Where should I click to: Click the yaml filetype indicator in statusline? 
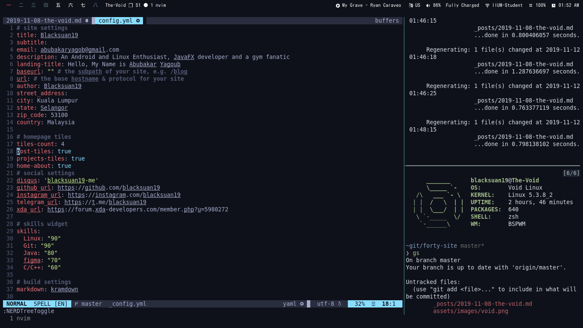pos(289,304)
